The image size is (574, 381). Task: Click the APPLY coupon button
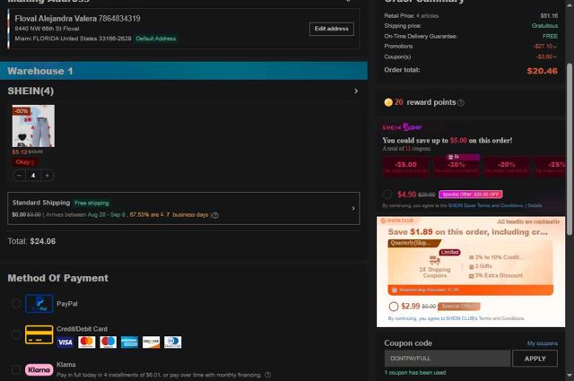pos(535,359)
